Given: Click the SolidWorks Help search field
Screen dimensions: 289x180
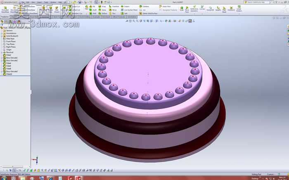Looking at the screenshot, I should click(x=258, y=2).
